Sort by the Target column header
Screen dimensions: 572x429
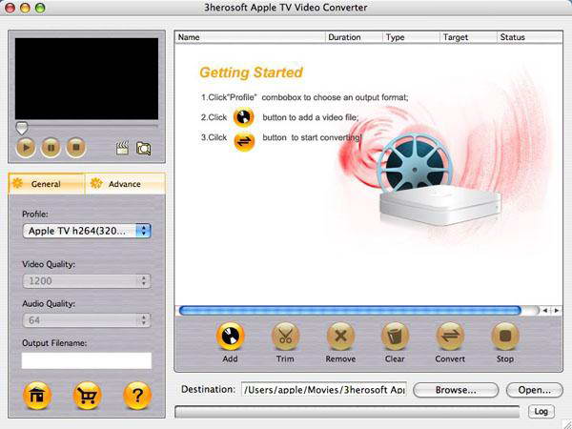tap(468, 37)
